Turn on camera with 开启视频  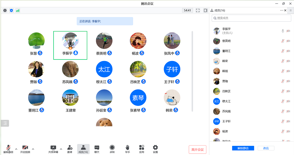click(x=25, y=149)
